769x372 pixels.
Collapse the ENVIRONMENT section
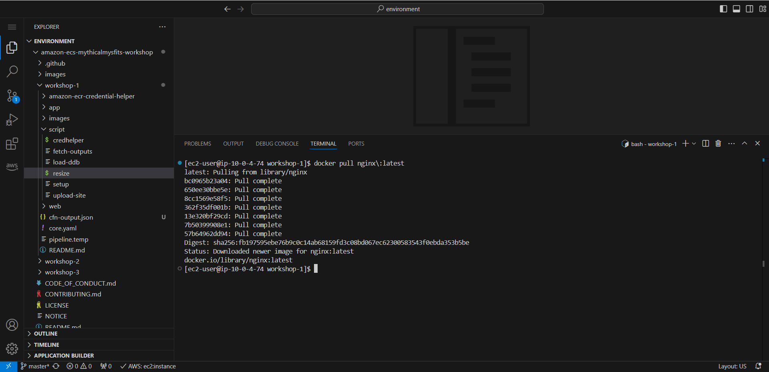(99, 41)
